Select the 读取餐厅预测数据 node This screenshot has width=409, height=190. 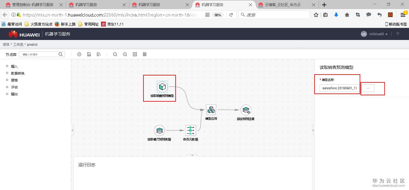coord(159,130)
